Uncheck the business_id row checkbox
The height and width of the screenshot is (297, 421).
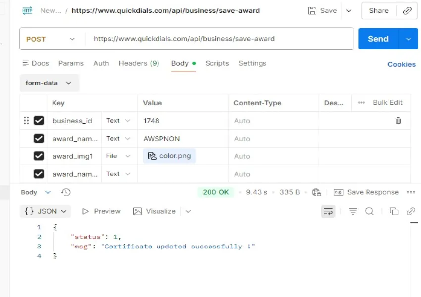[x=39, y=120]
